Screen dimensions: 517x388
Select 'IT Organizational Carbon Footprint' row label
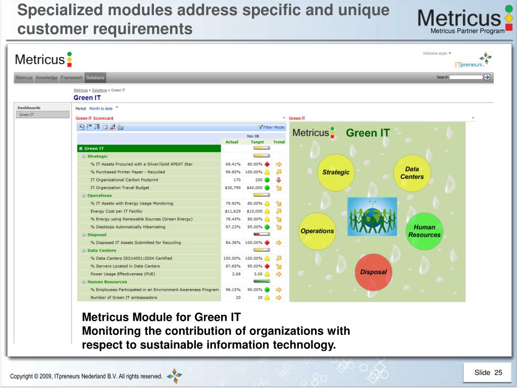pyautogui.click(x=124, y=180)
